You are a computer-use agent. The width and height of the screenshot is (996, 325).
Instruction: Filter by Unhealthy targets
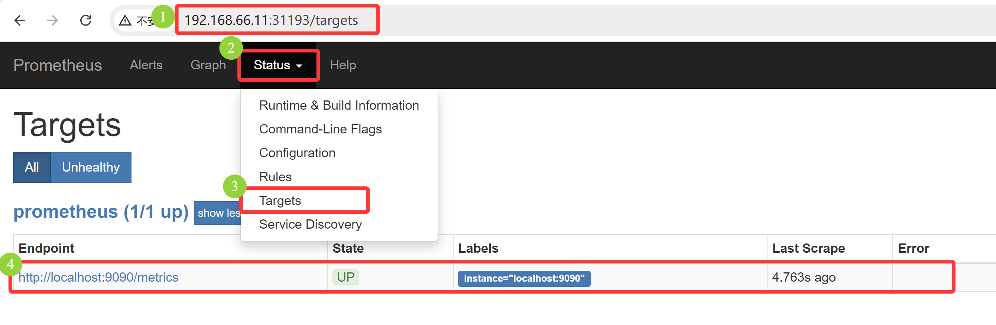[x=91, y=168]
